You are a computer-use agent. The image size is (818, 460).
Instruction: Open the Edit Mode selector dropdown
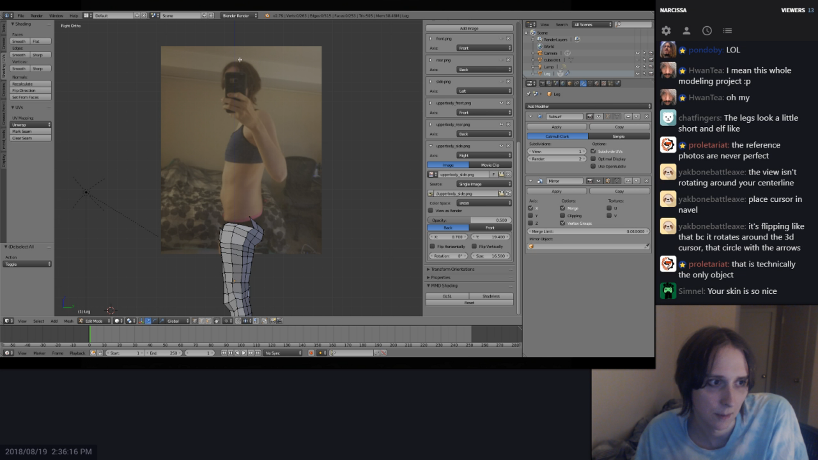(x=94, y=321)
